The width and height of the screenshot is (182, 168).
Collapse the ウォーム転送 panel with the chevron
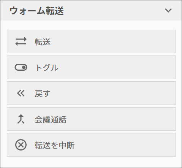[x=168, y=10]
